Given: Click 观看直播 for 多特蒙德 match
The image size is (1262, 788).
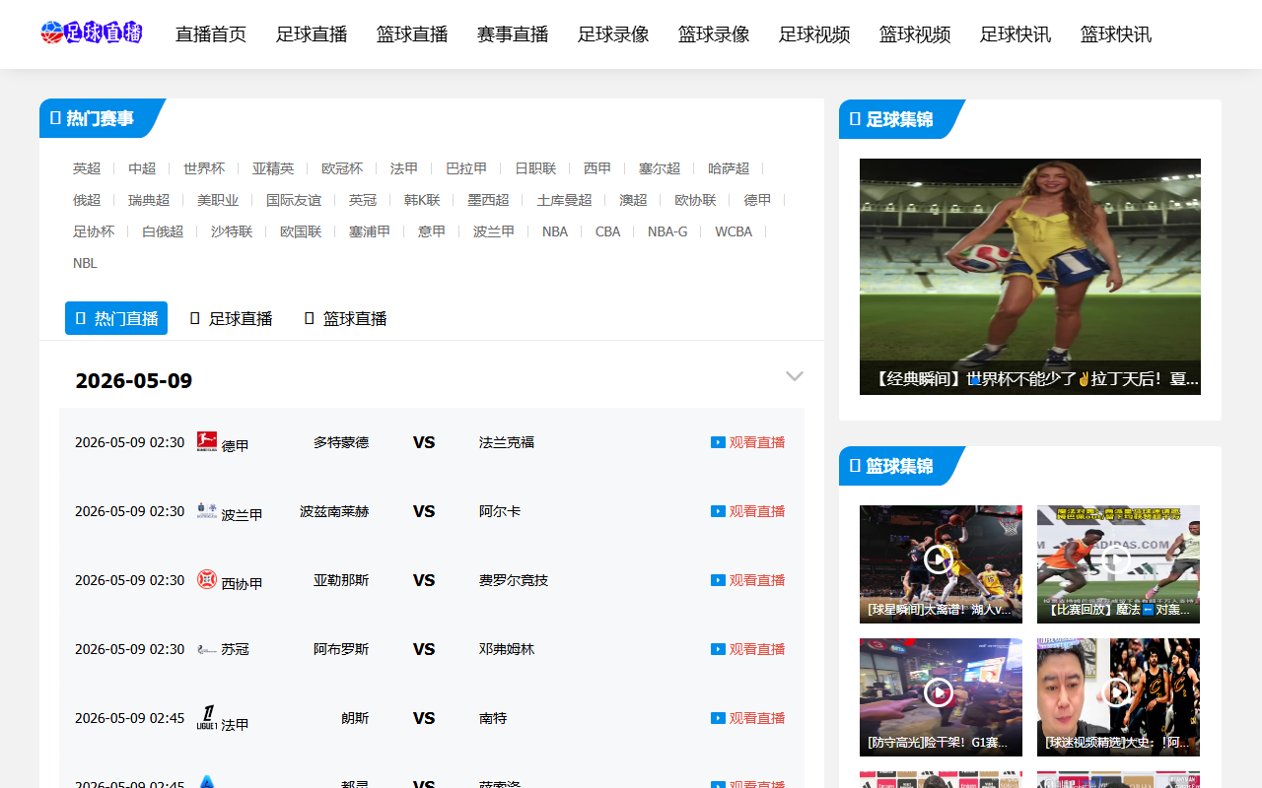Looking at the screenshot, I should pyautogui.click(x=748, y=442).
